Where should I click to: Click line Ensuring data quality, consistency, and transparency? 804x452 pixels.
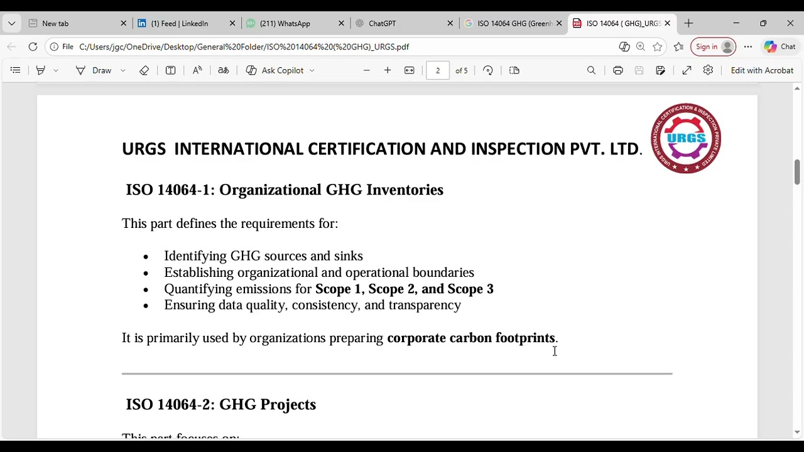point(312,305)
